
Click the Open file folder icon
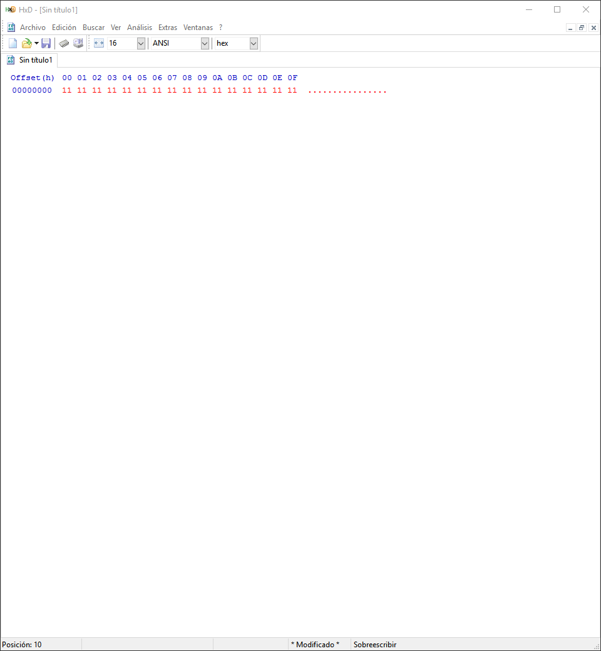point(26,43)
